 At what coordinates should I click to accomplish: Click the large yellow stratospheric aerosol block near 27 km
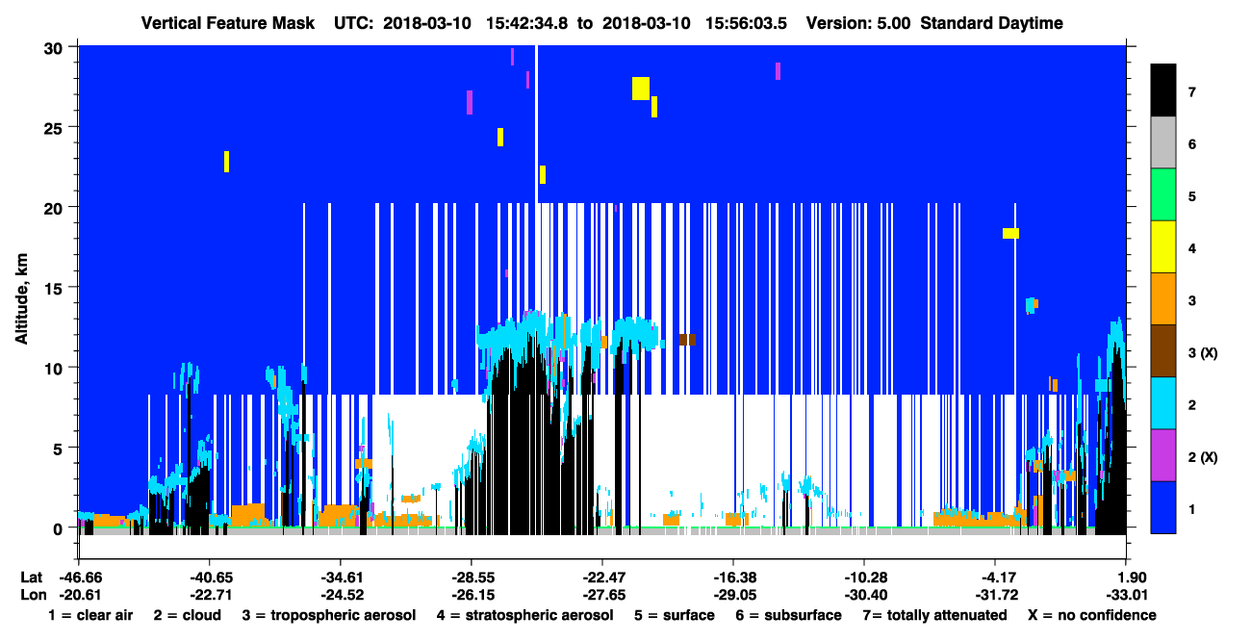(641, 88)
